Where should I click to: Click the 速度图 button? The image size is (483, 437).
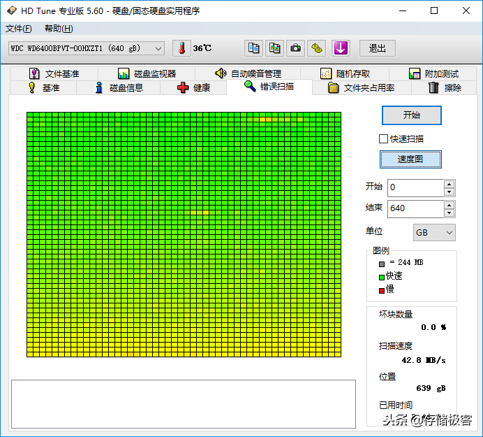410,159
